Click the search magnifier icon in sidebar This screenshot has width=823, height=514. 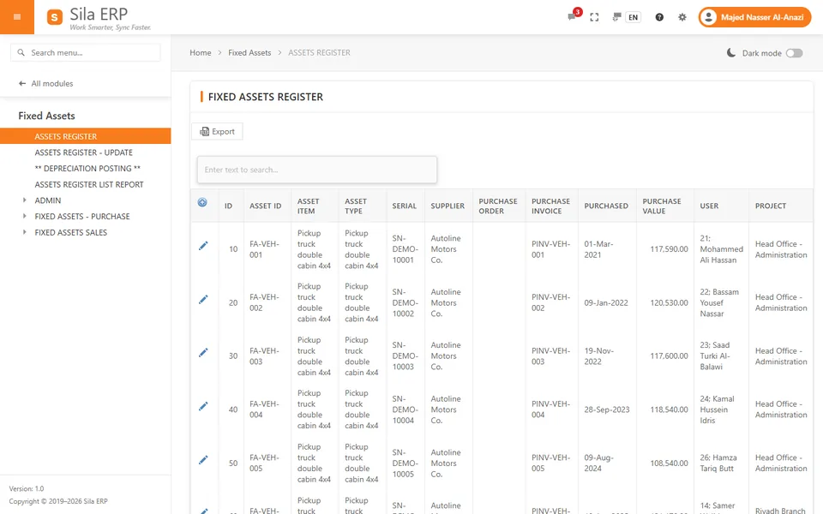21,52
